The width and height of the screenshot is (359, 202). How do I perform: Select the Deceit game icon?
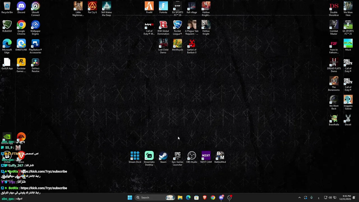click(348, 120)
